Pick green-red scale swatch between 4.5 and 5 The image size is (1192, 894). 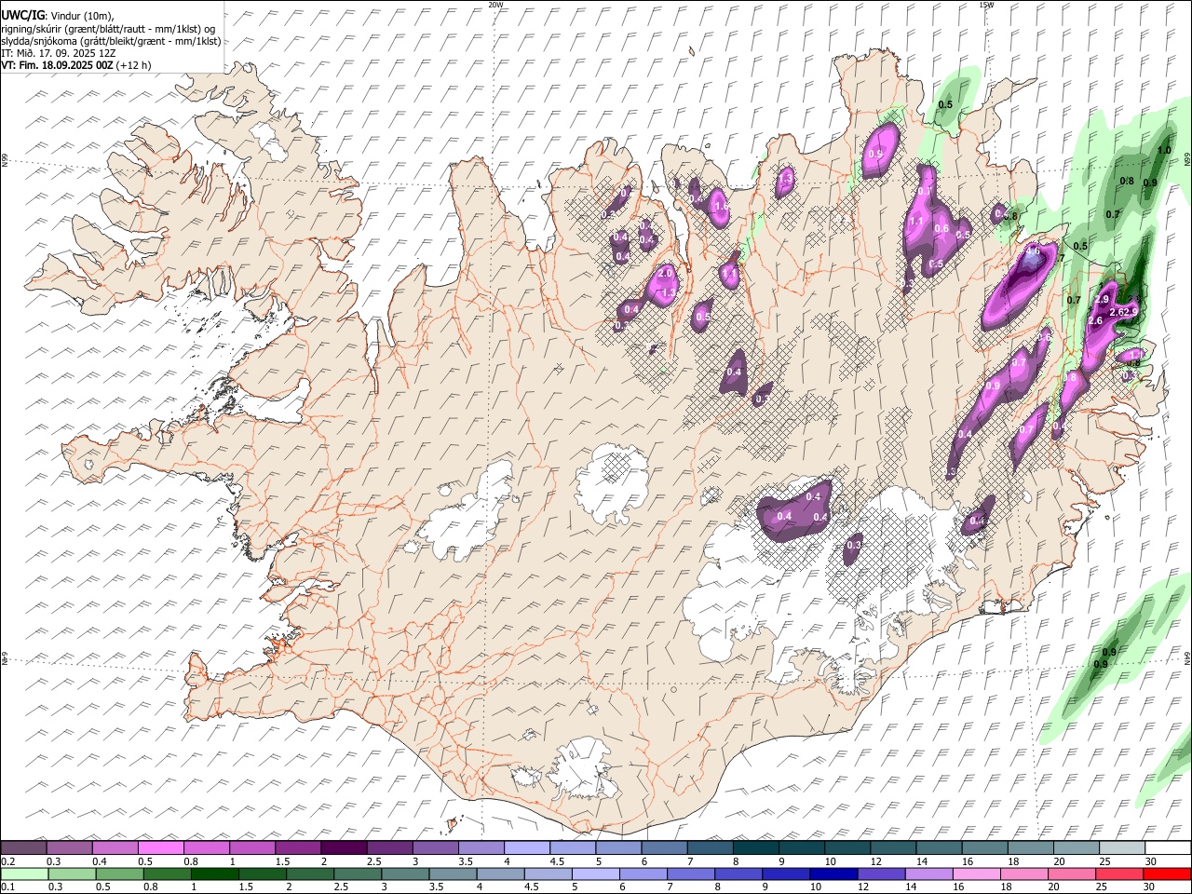[547, 874]
